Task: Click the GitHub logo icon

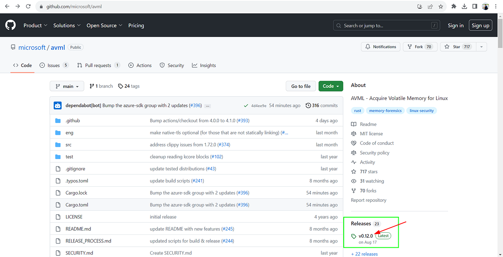Action: [10, 25]
